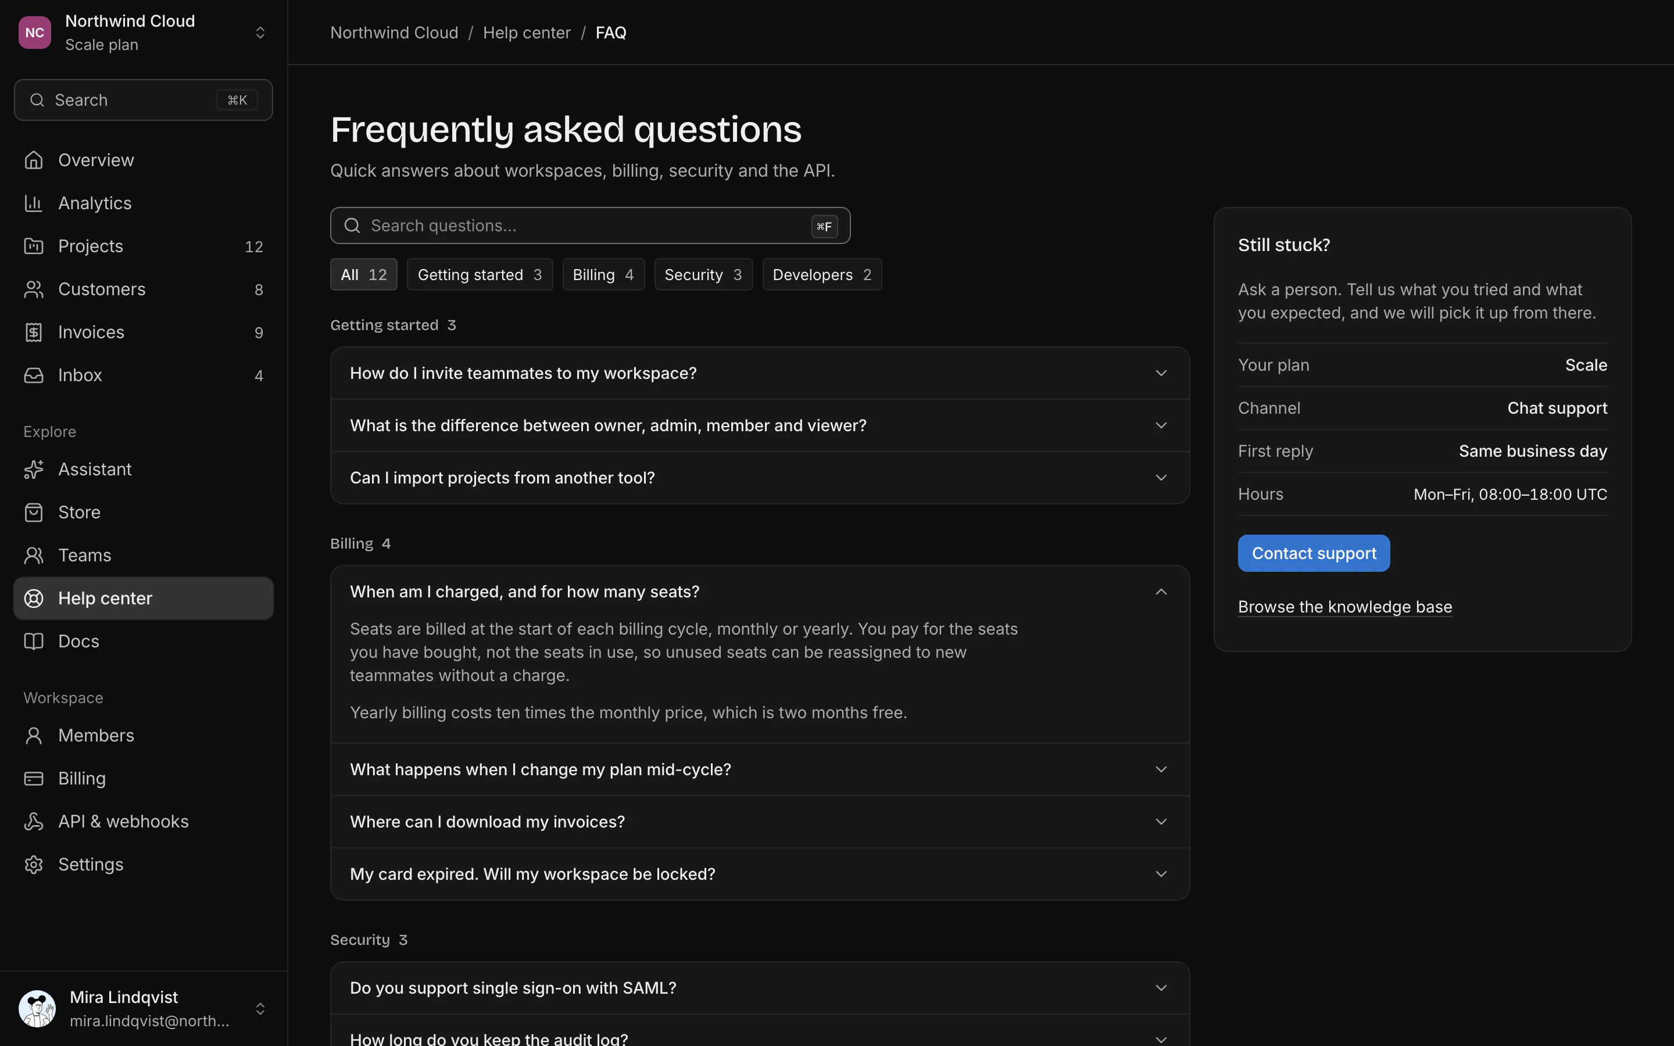Go to Northwind Cloud breadcrumb link
This screenshot has height=1046, width=1674.
[x=394, y=33]
